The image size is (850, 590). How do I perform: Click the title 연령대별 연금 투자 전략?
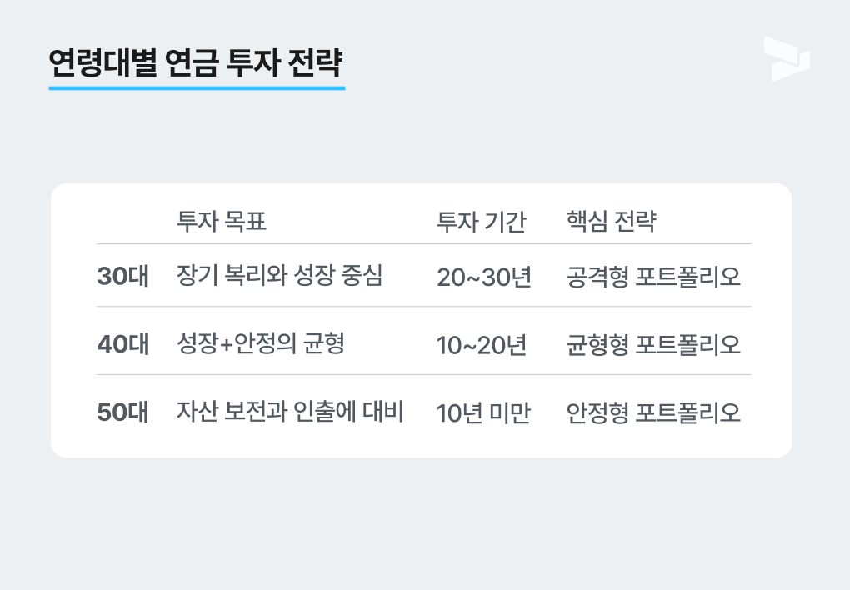click(x=196, y=62)
